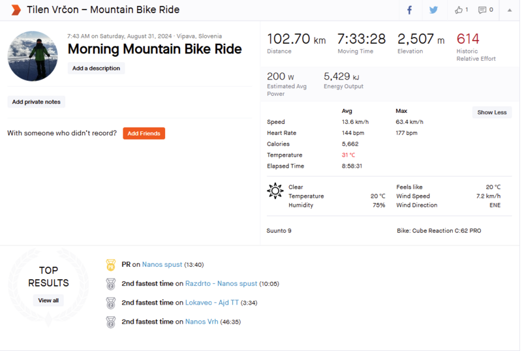522x351 pixels.
Task: Click the orange Add Friends button
Action: [144, 133]
